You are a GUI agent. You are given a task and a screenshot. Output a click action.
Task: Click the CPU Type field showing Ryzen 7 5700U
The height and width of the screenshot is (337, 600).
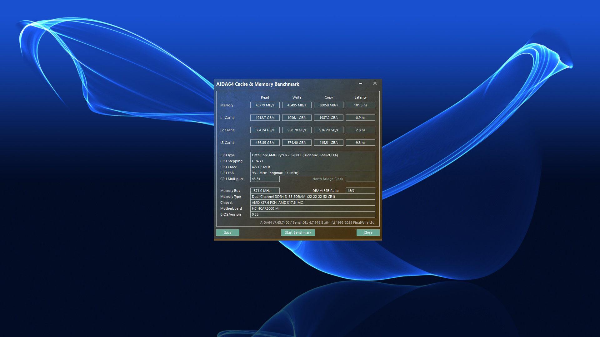click(312, 155)
